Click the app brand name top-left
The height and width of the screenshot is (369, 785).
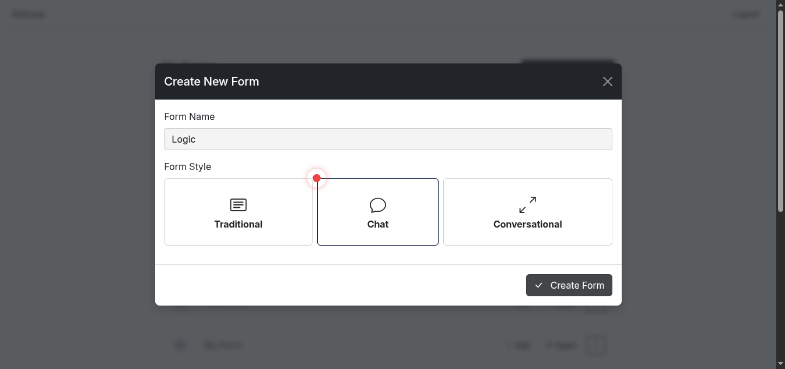pos(29,14)
